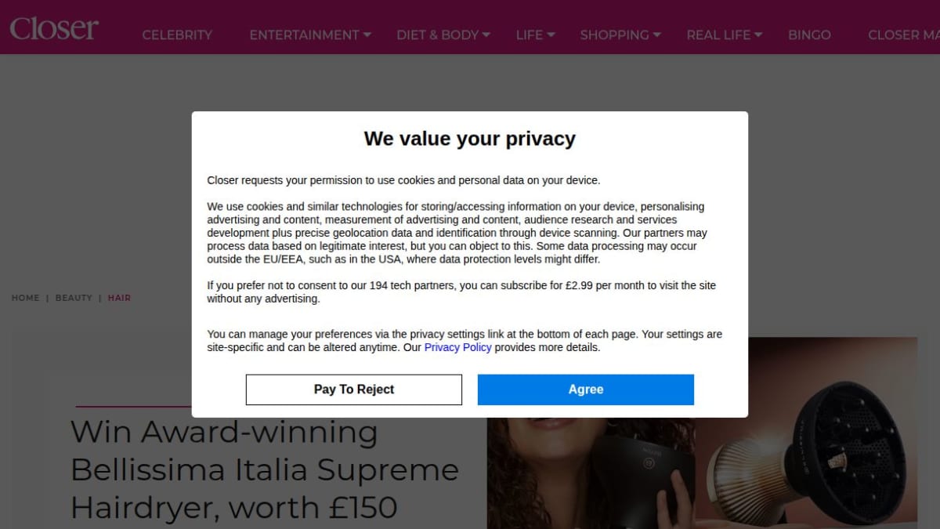The width and height of the screenshot is (940, 529).
Task: Go to Beauty breadcrumb
Action: click(74, 298)
